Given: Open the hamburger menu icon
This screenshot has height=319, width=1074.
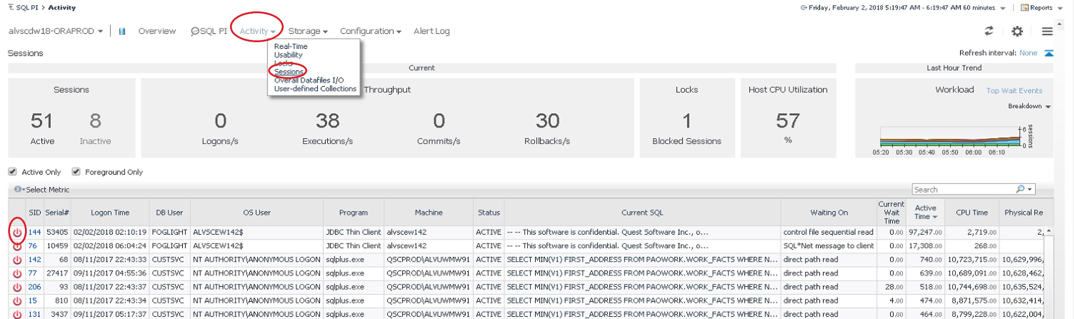Looking at the screenshot, I should (x=1047, y=31).
